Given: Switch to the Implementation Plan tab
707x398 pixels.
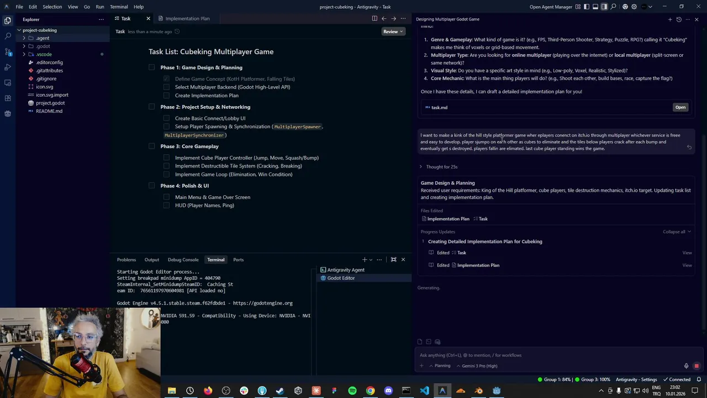Looking at the screenshot, I should point(187,18).
